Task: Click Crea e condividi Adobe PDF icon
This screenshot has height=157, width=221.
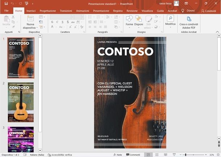Action: (x=189, y=19)
